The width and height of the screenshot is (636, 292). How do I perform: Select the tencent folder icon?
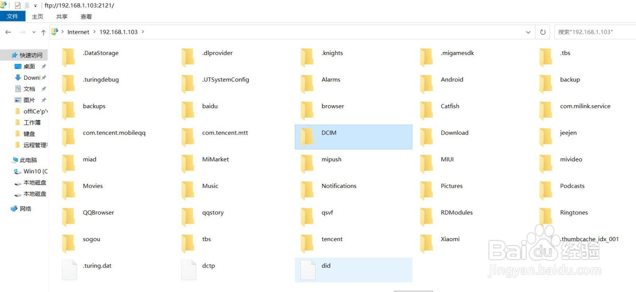[307, 244]
